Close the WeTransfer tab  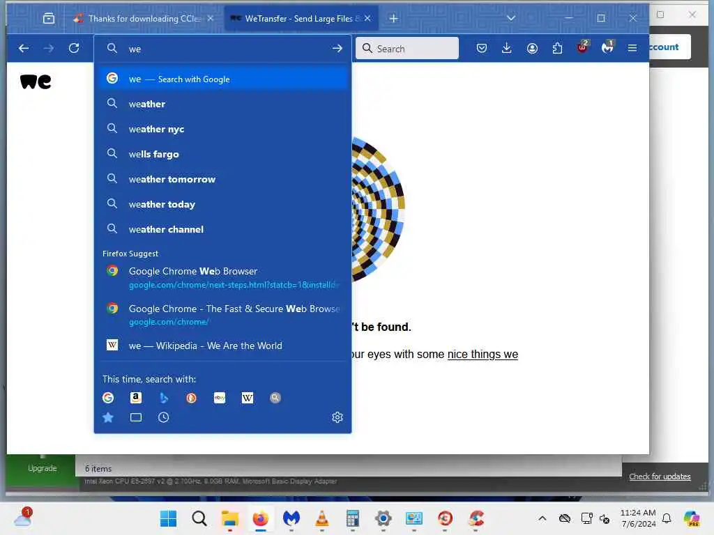click(367, 18)
